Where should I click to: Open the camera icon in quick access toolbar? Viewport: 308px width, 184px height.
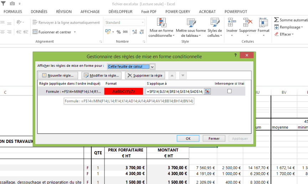click(x=12, y=4)
